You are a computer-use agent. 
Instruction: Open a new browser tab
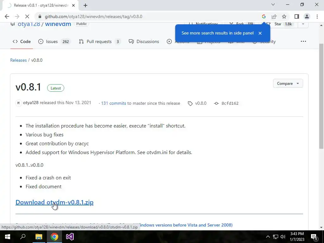85,5
